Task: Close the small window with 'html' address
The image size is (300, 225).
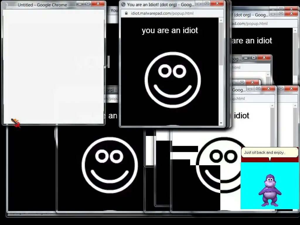Action: pyautogui.click(x=264, y=57)
